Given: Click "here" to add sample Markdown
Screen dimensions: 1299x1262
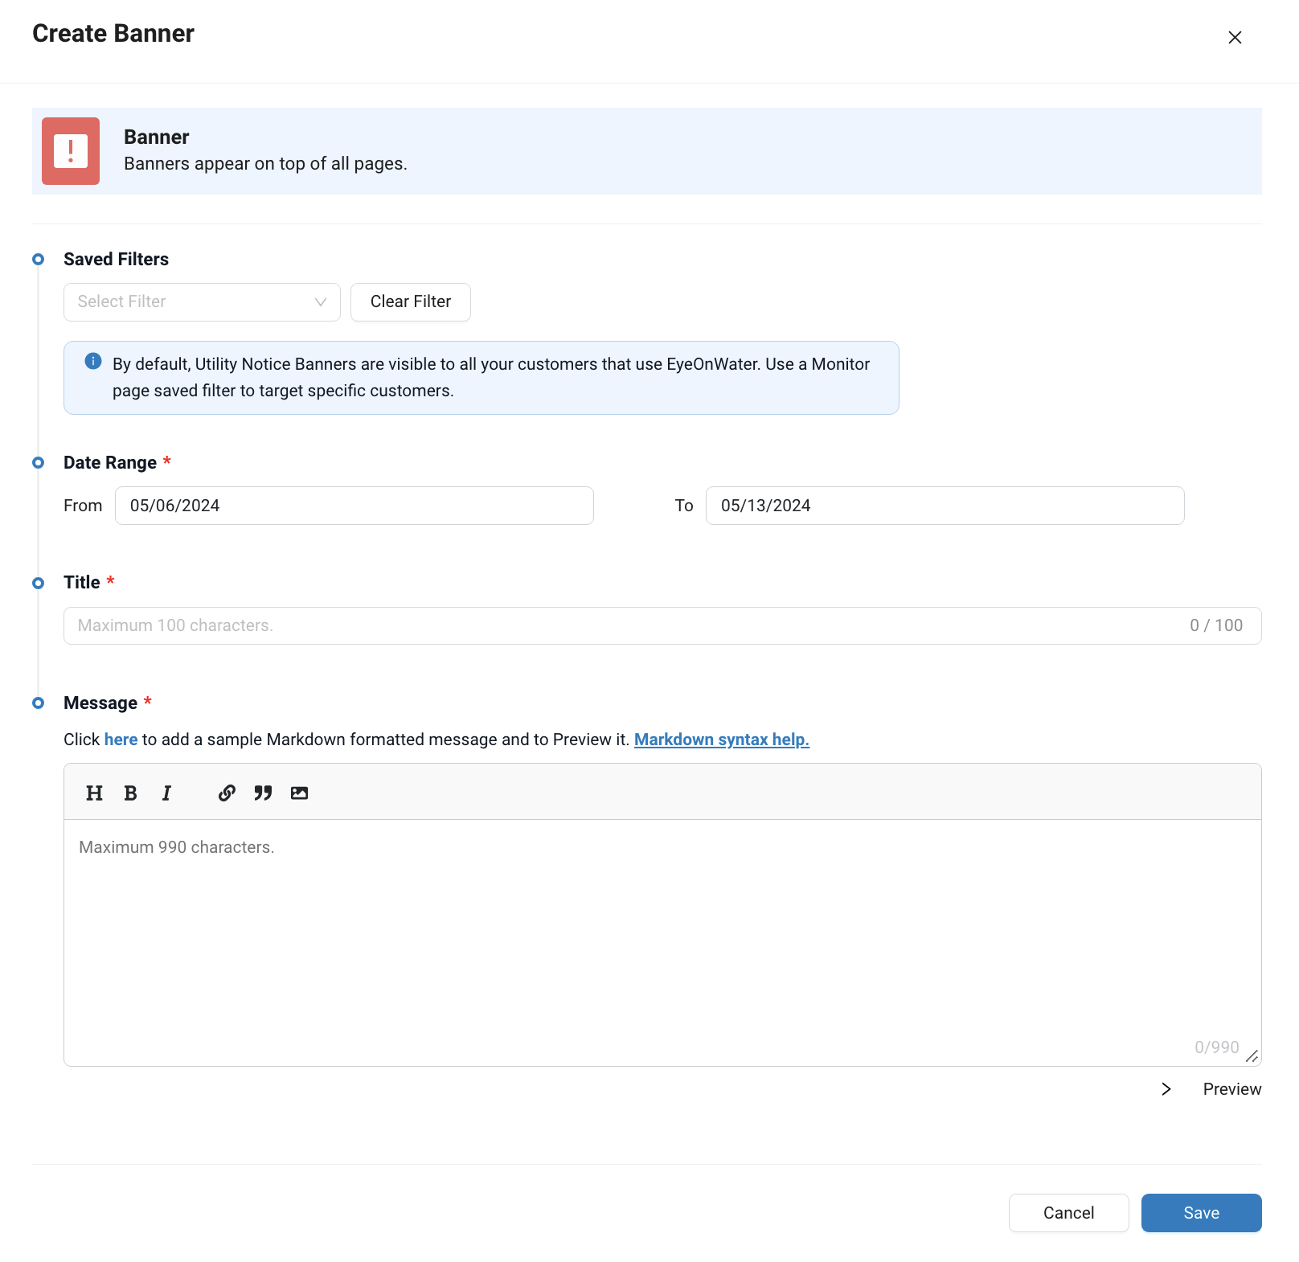Looking at the screenshot, I should pos(121,740).
